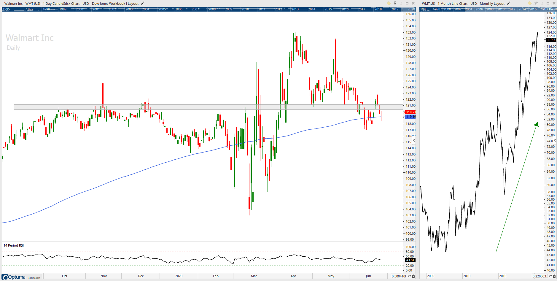Click 1998 in the monthly chart overview timeline
This screenshot has height=281, width=557.
(437, 9)
